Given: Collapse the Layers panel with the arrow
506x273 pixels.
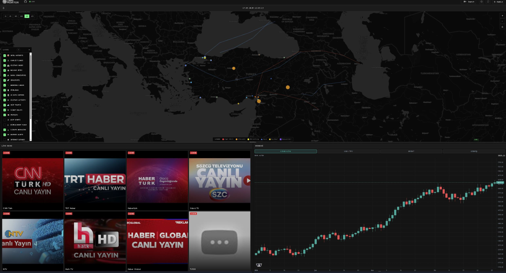Looking at the screenshot, I should pyautogui.click(x=29, y=50).
